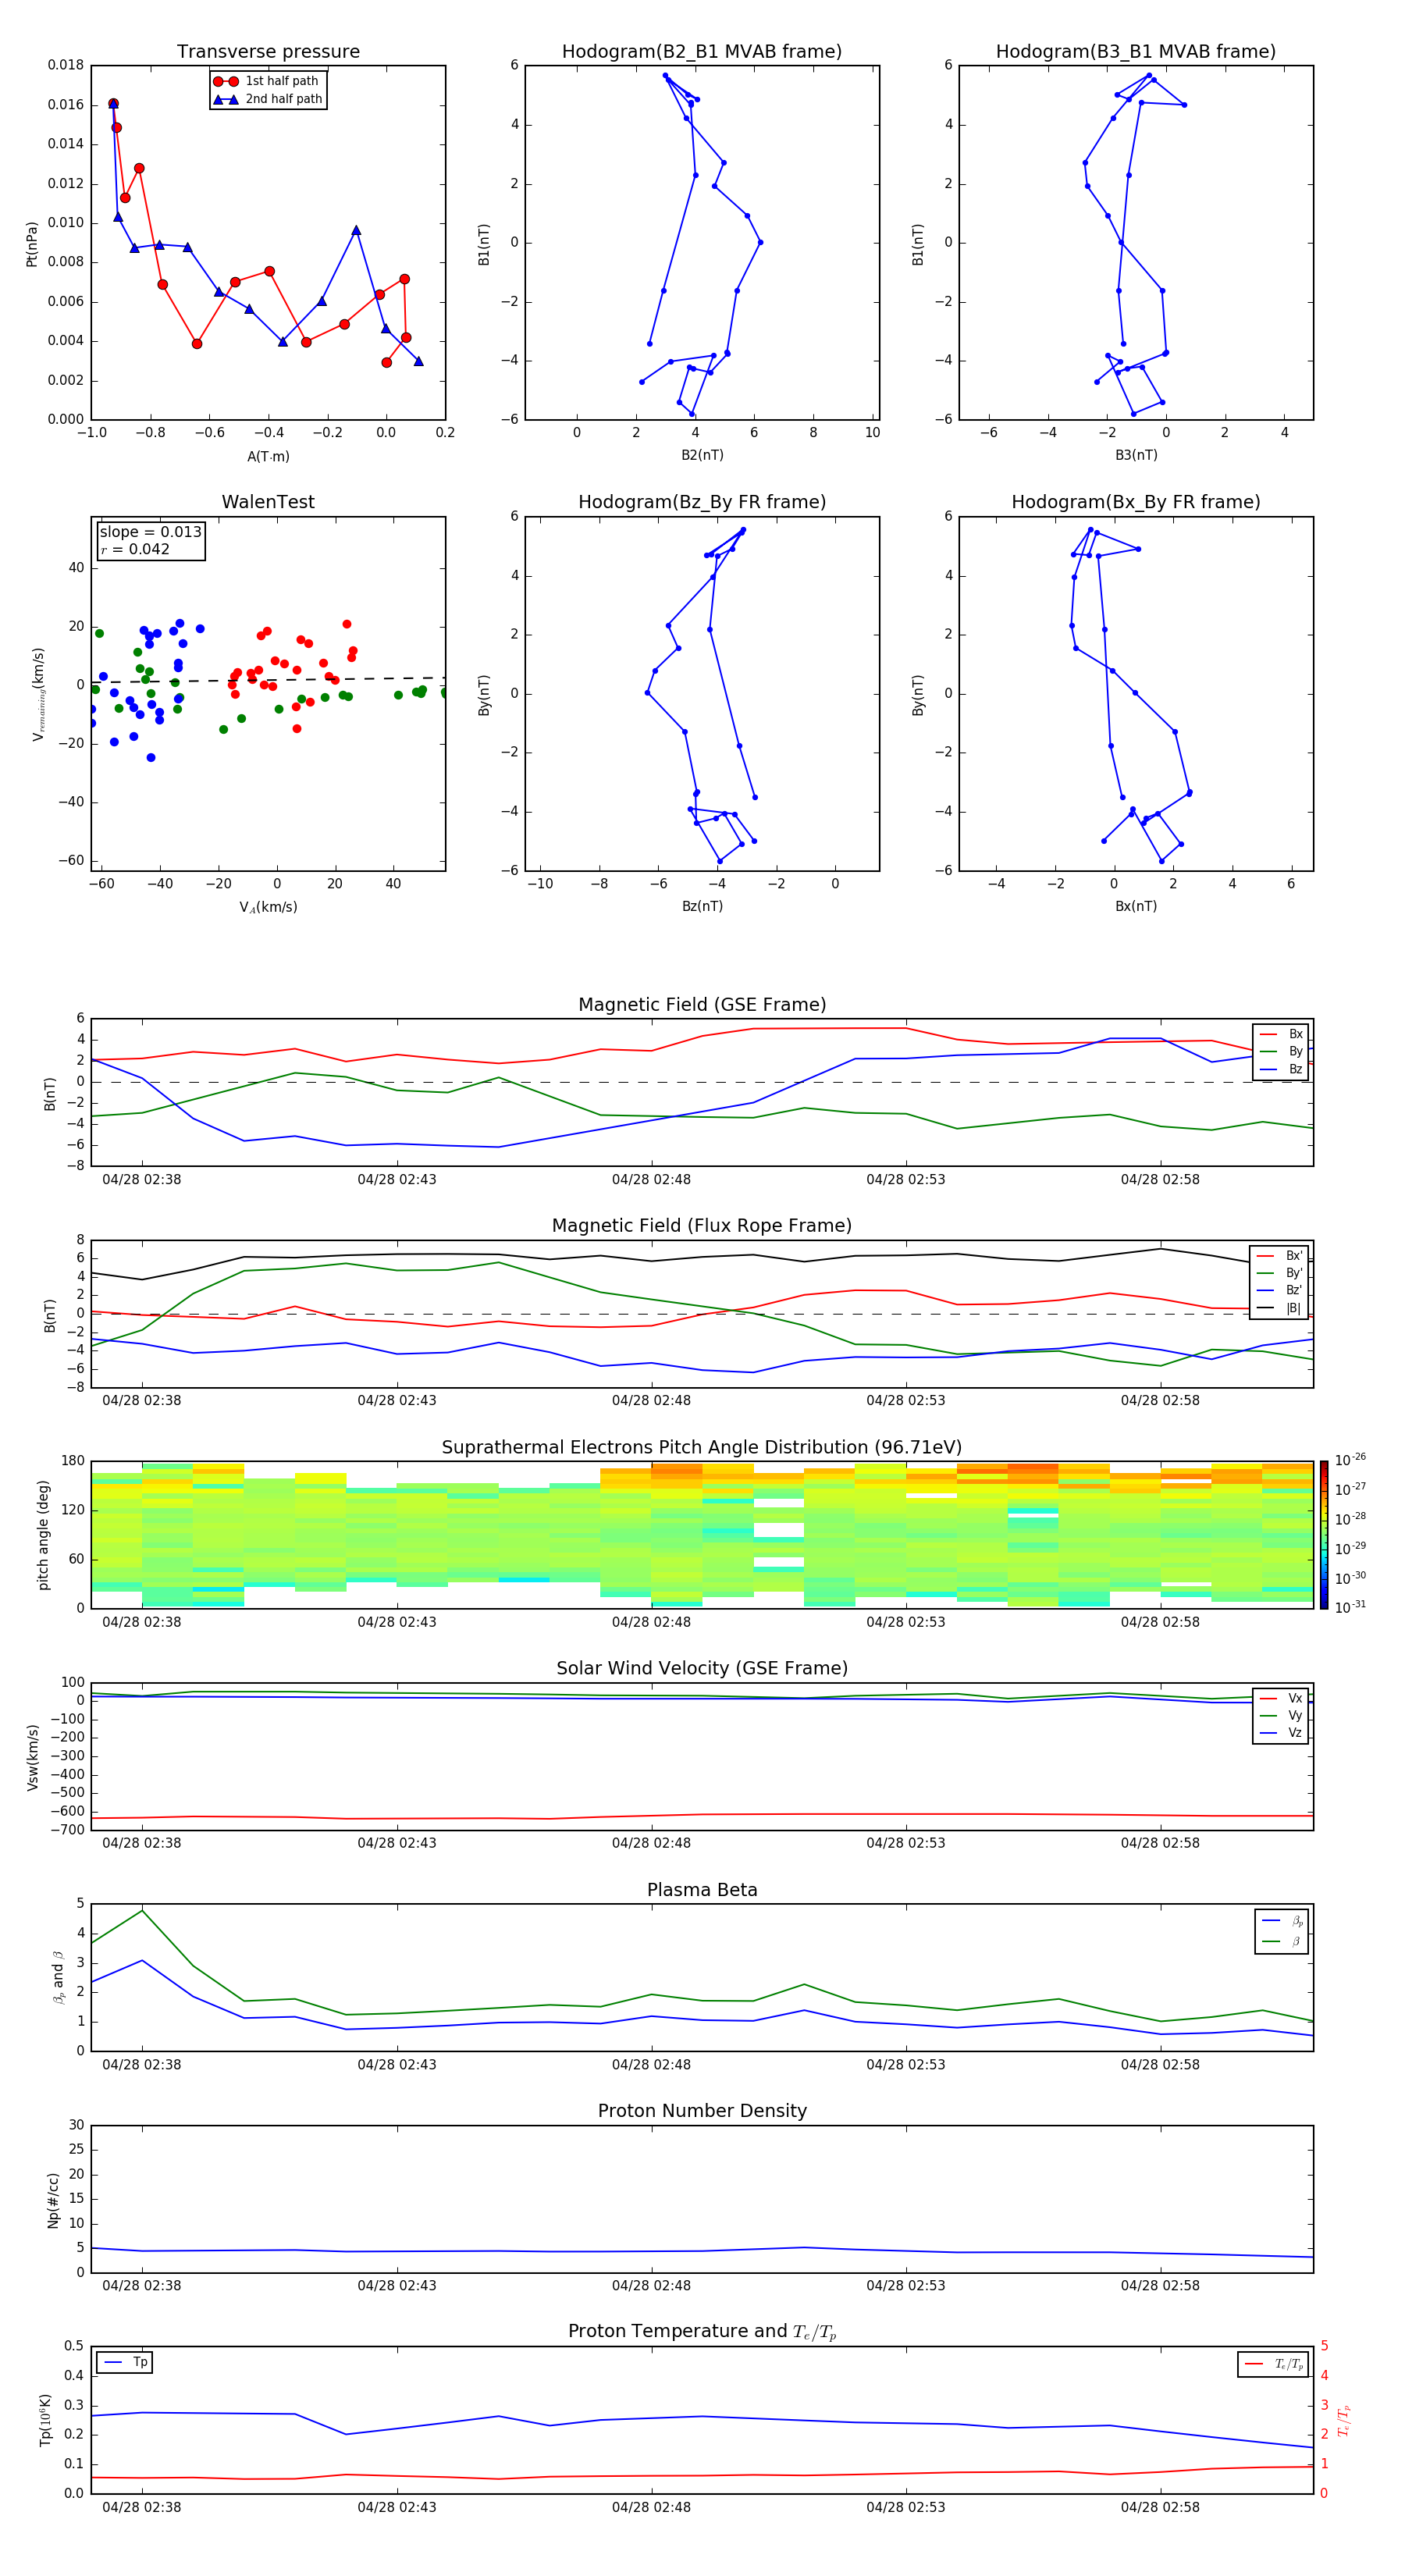Click the 'Hodogram(B3_B1 MVAB frame)' title

[x=1136, y=52]
